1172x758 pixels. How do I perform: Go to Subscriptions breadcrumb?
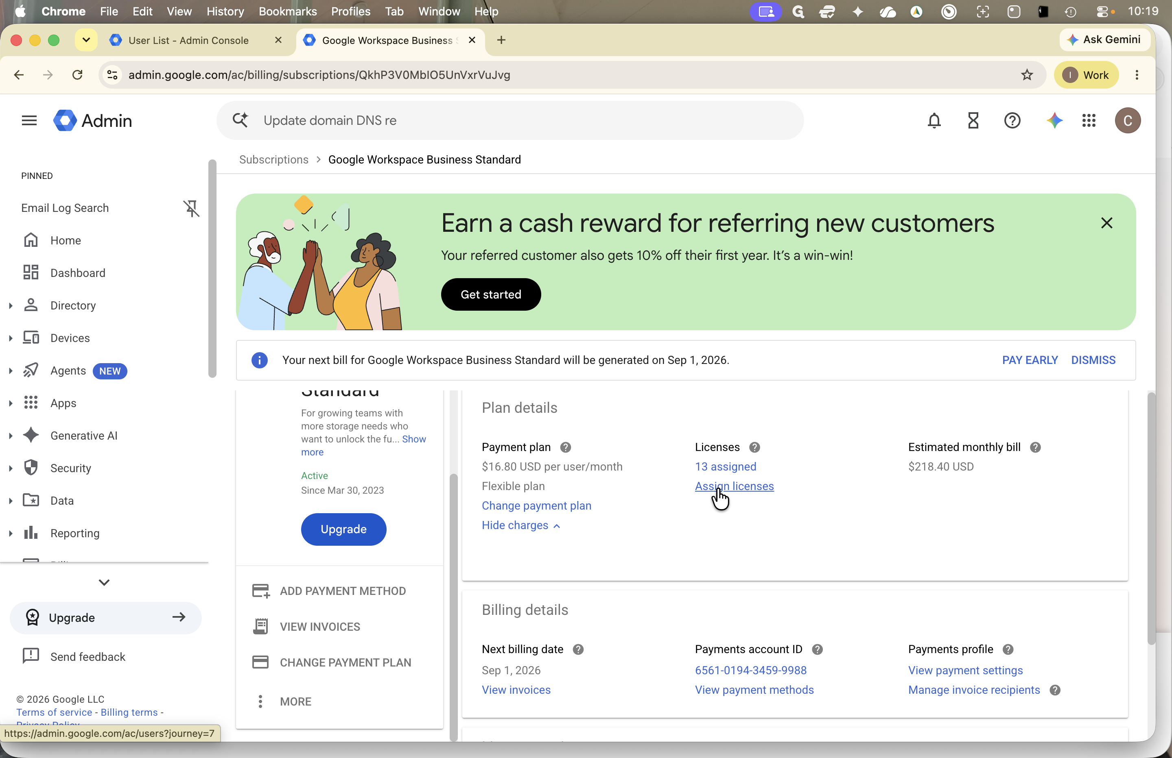pyautogui.click(x=274, y=159)
